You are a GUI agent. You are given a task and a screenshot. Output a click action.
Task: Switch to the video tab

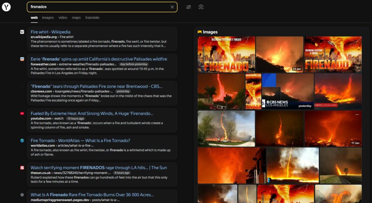(62, 17)
